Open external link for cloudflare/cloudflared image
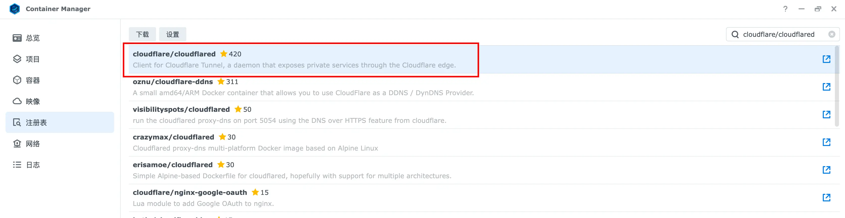Screen dimensions: 845x218 (826, 59)
